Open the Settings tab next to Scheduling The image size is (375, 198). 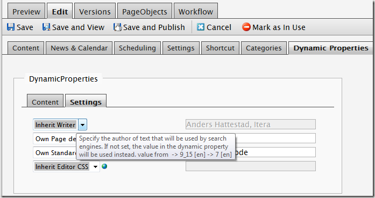coord(181,48)
